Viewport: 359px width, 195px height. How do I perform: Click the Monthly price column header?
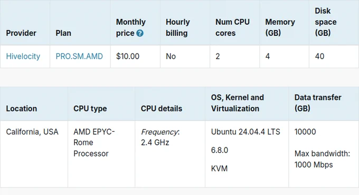pyautogui.click(x=131, y=27)
